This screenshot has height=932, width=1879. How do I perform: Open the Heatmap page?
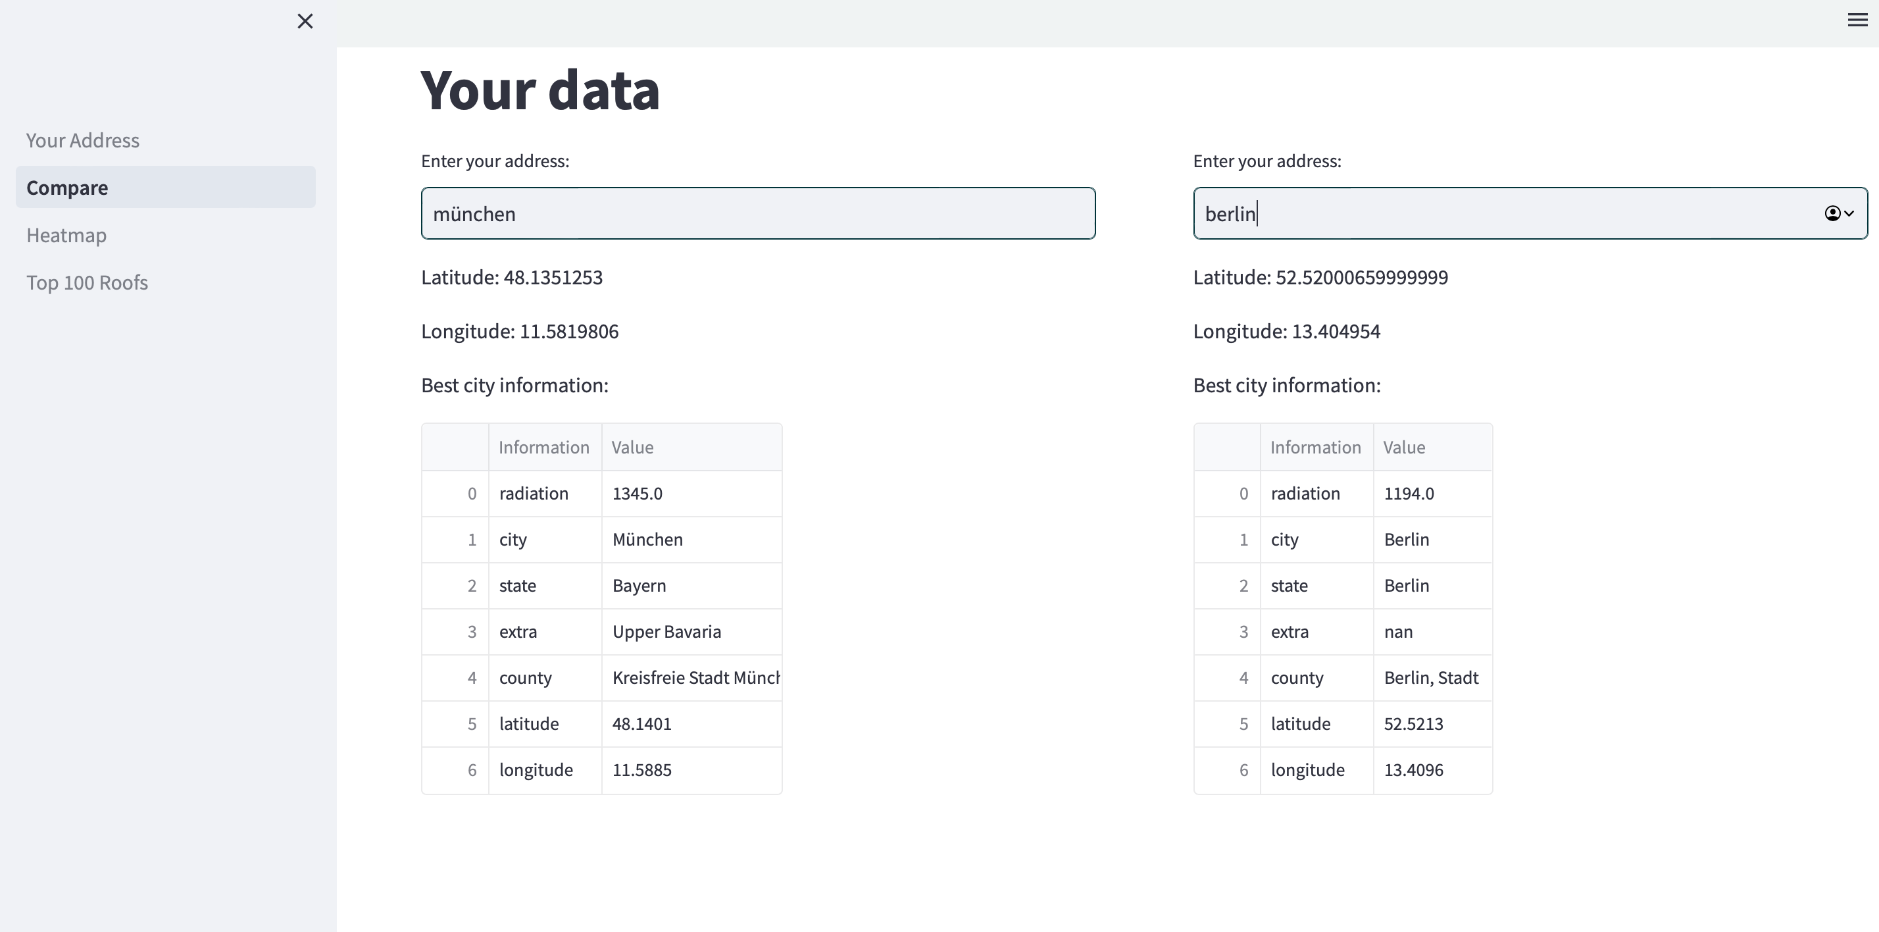pyautogui.click(x=66, y=235)
